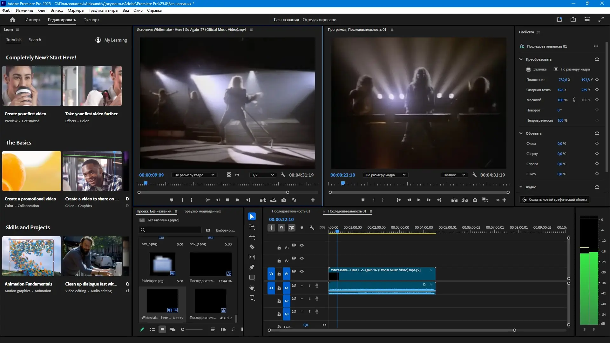Screen dimensions: 610x343
Task: Click Создать новый графический объект button
Action: click(x=555, y=199)
